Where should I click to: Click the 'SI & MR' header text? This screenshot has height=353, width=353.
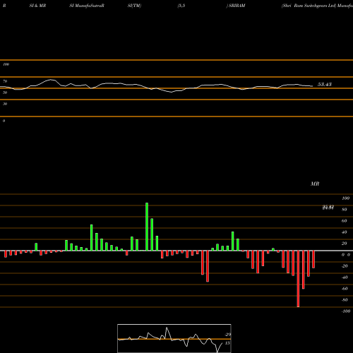tap(37, 6)
